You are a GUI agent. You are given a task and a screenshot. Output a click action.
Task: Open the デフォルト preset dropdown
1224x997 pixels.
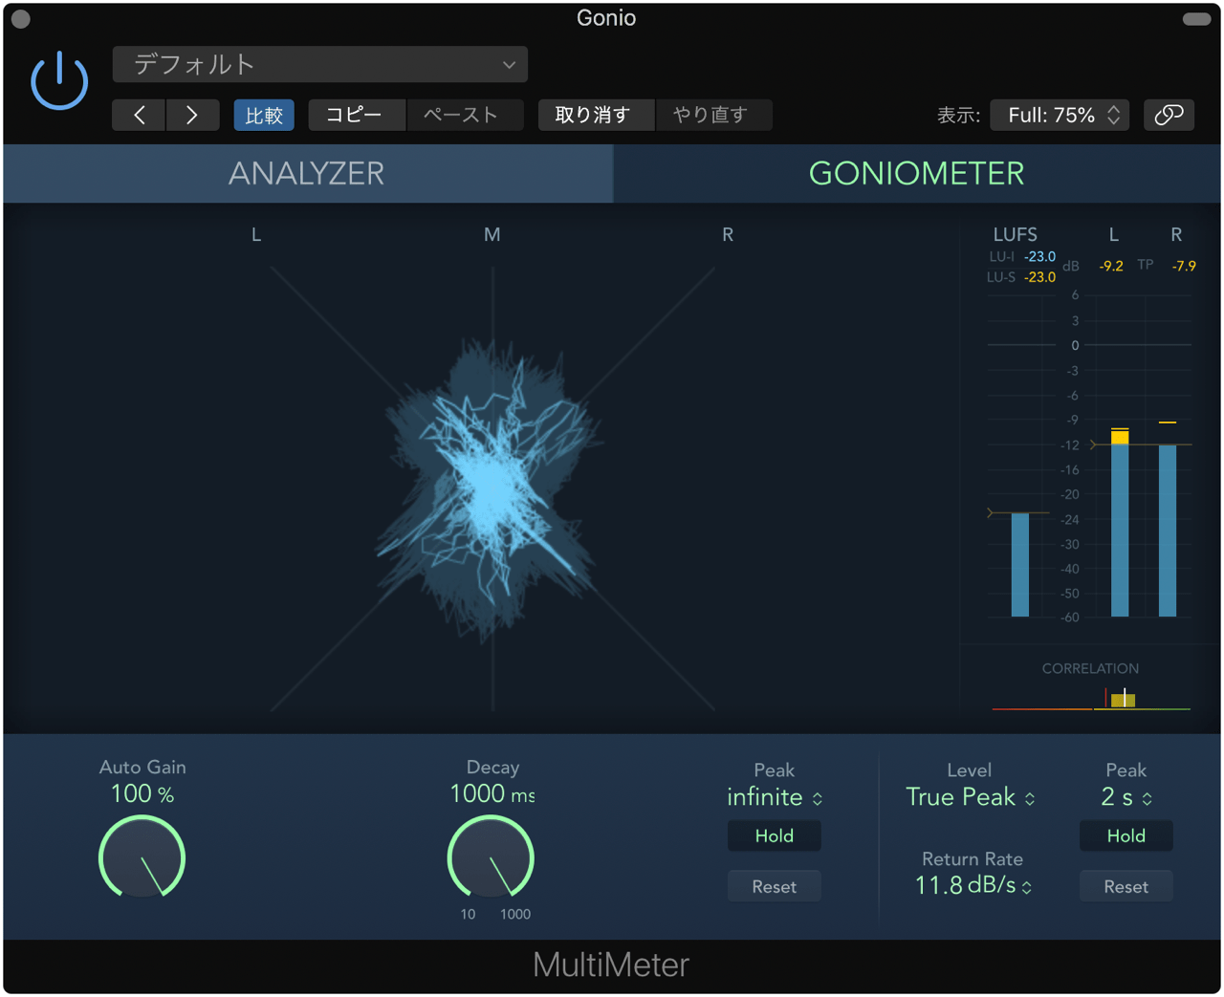coord(320,64)
